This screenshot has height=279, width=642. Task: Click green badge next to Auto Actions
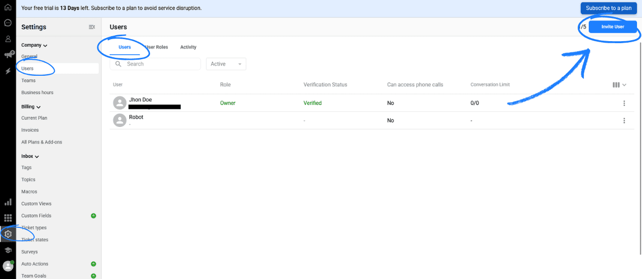pyautogui.click(x=93, y=264)
